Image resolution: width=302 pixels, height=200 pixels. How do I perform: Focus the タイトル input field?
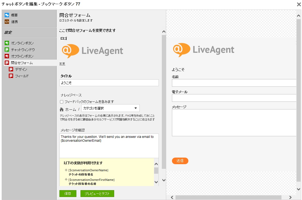[109, 83]
